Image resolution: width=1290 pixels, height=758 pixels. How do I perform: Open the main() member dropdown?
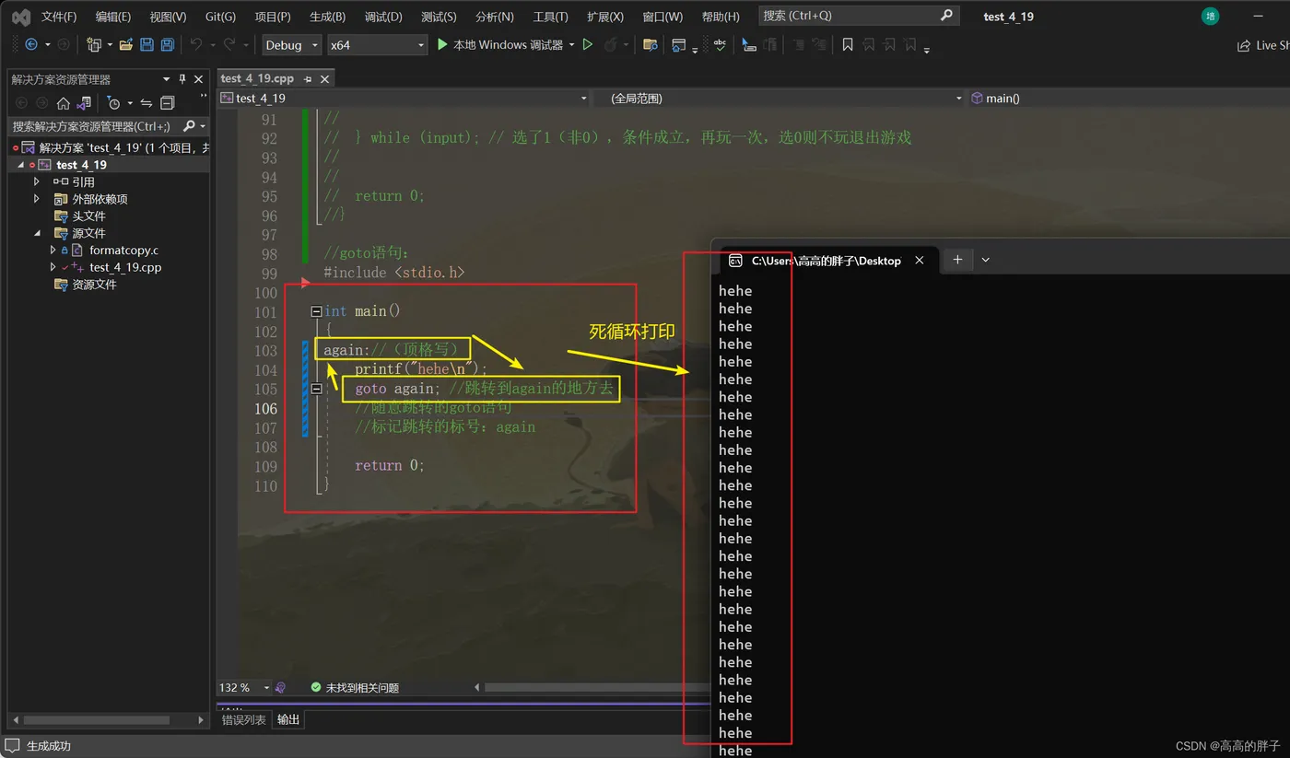pyautogui.click(x=1129, y=98)
